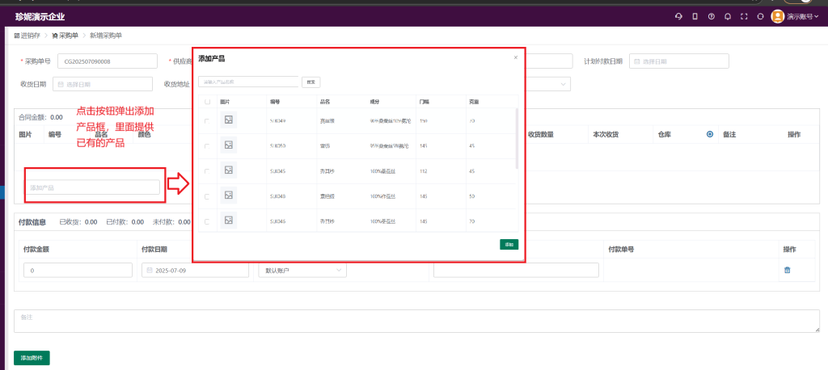Navigate to 采购单 breadcrumb item
This screenshot has width=828, height=370.
point(65,36)
